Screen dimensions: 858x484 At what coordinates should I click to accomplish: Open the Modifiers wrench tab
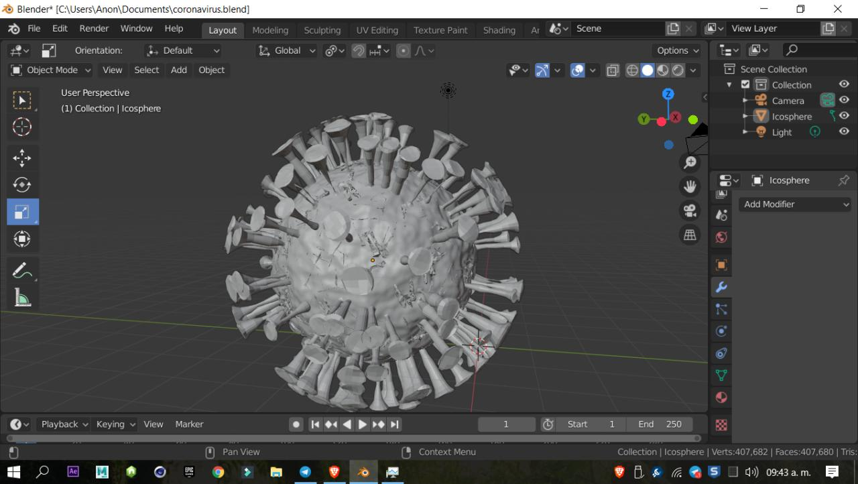(721, 287)
